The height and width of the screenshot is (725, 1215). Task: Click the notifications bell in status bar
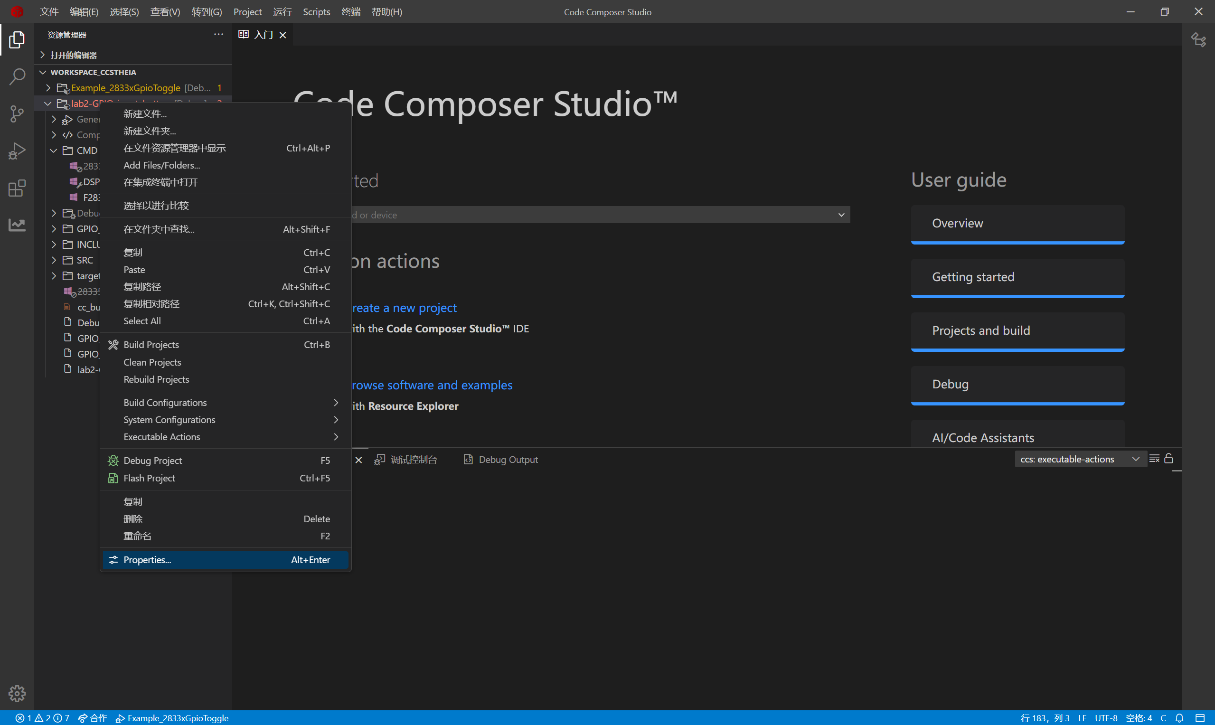click(1179, 718)
